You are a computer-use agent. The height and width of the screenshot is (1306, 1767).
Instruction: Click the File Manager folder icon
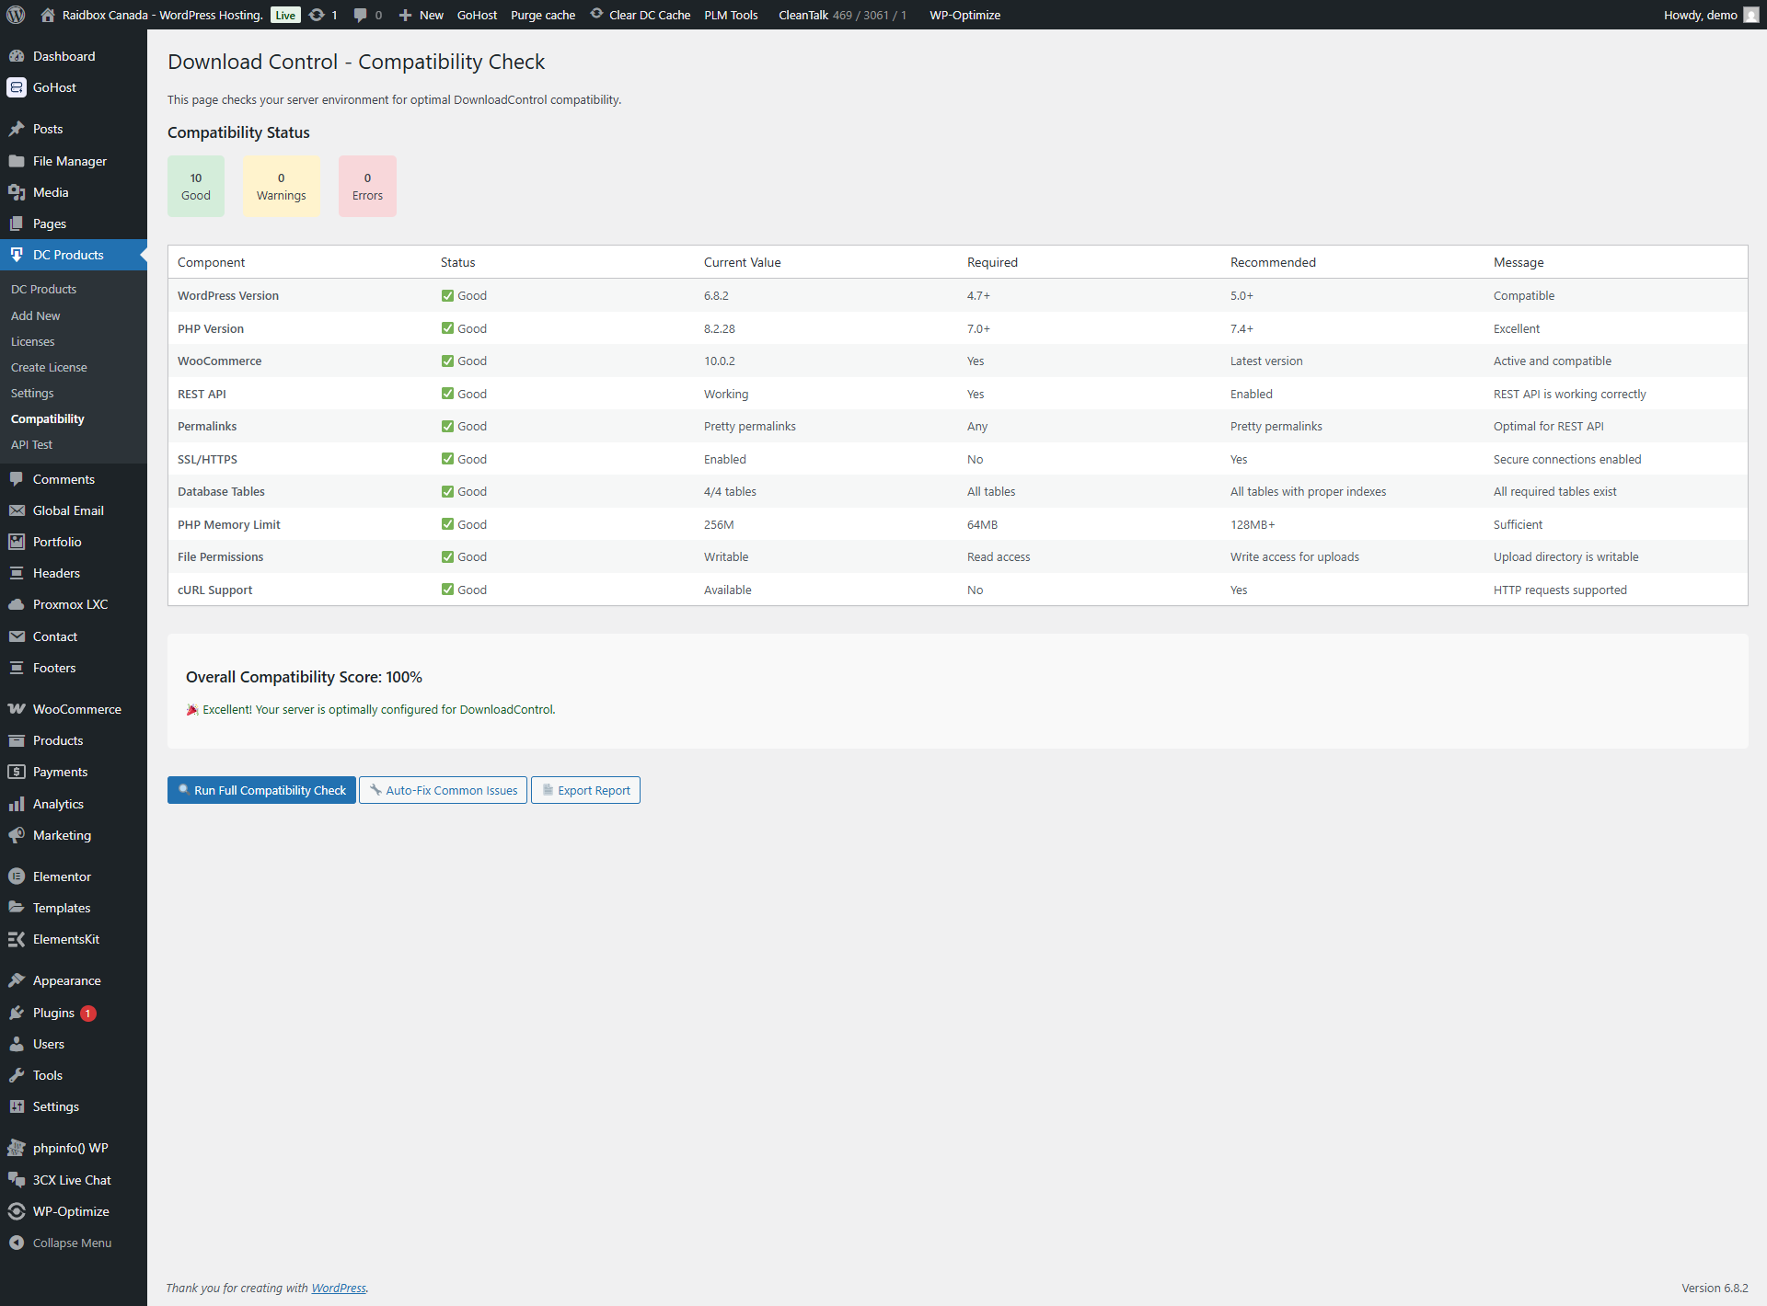(17, 161)
